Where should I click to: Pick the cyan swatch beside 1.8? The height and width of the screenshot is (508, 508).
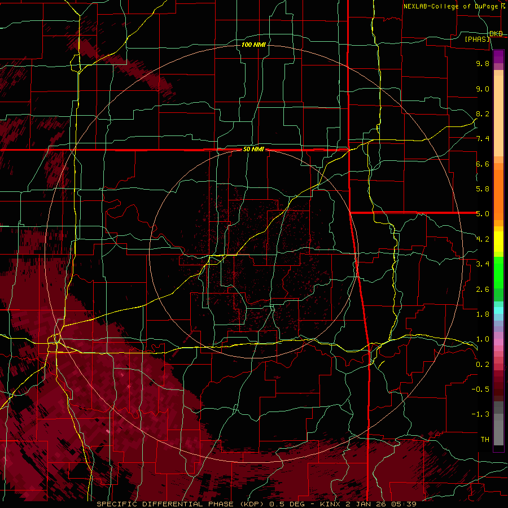(498, 310)
